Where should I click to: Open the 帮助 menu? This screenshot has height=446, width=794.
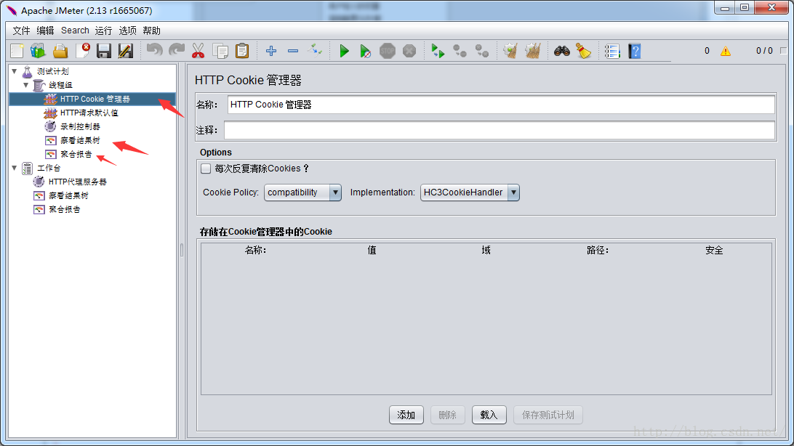pyautogui.click(x=151, y=31)
